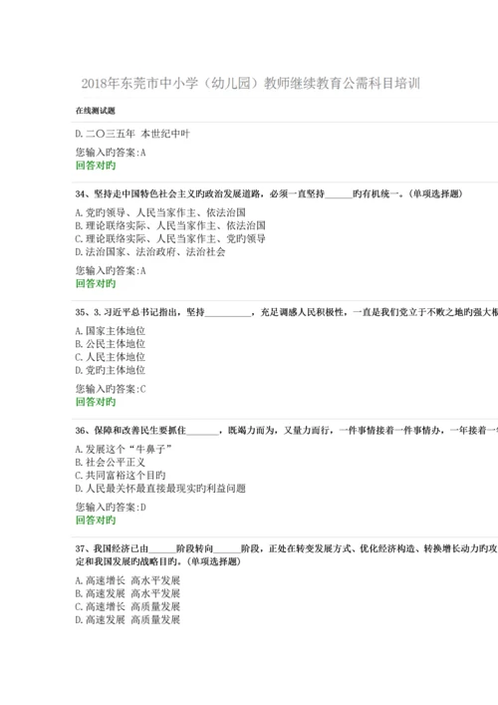Click the page title '2018年东莞市中小学（幼儿园）教师继续教育公需科目培训'

click(251, 84)
